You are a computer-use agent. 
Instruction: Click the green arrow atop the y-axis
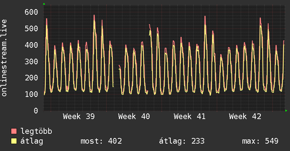44,4
